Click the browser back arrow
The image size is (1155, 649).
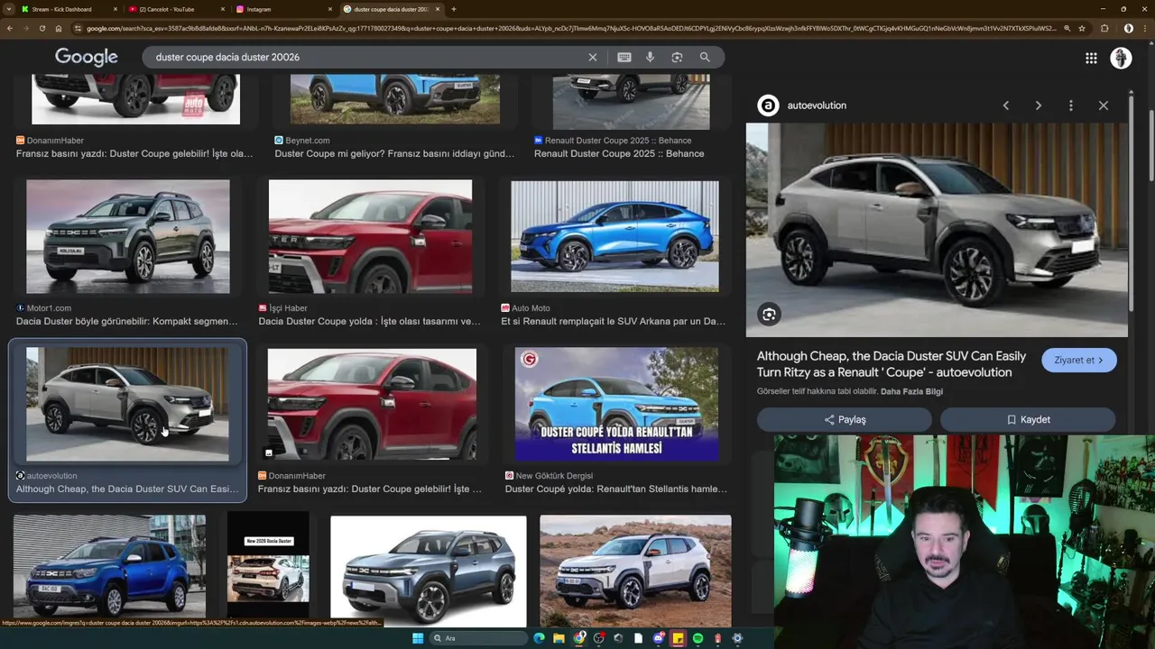[10, 28]
